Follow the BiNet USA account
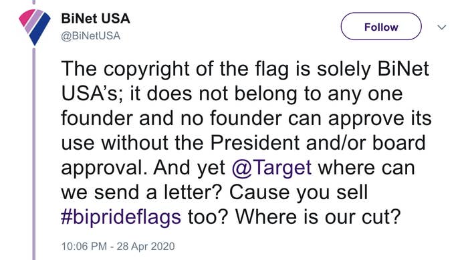The image size is (468, 260). tap(381, 27)
